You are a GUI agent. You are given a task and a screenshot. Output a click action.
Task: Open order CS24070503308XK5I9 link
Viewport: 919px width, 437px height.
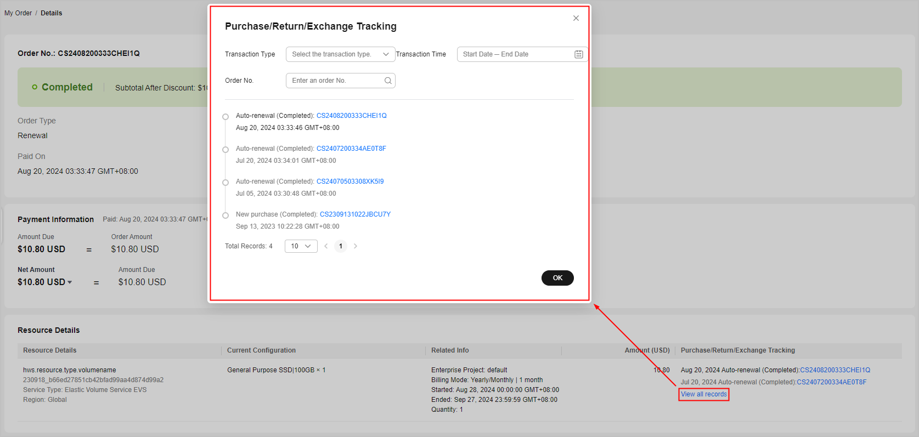tap(350, 181)
